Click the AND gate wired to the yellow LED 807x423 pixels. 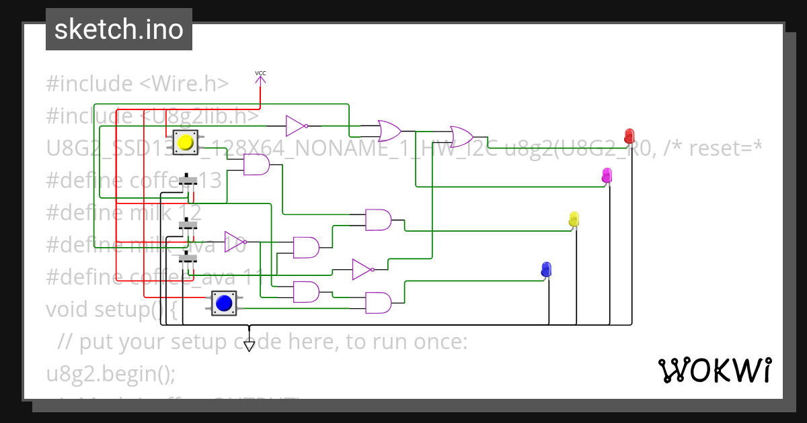click(x=378, y=220)
